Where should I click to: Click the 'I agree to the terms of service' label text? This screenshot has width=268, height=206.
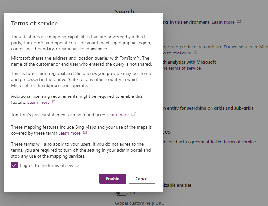[49, 166]
